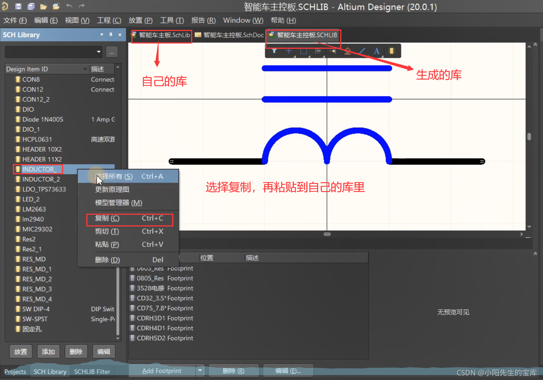
Task: Click the horizontal scrollbar thumb of editor
Action: click(327, 234)
